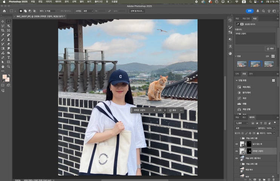The image size is (280, 181).
Task: Click the delete layer trash icon
Action: 273,179
